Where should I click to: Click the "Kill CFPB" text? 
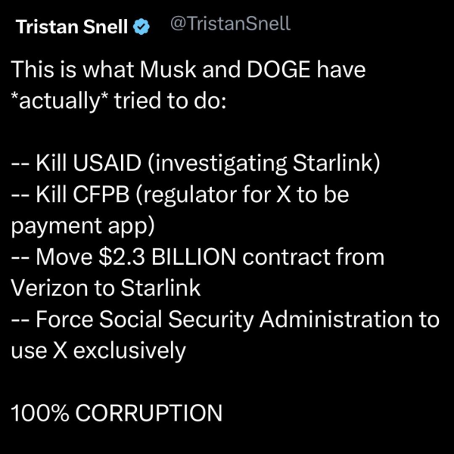(81, 194)
